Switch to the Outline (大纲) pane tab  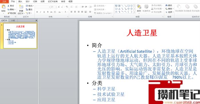click(x=13, y=21)
